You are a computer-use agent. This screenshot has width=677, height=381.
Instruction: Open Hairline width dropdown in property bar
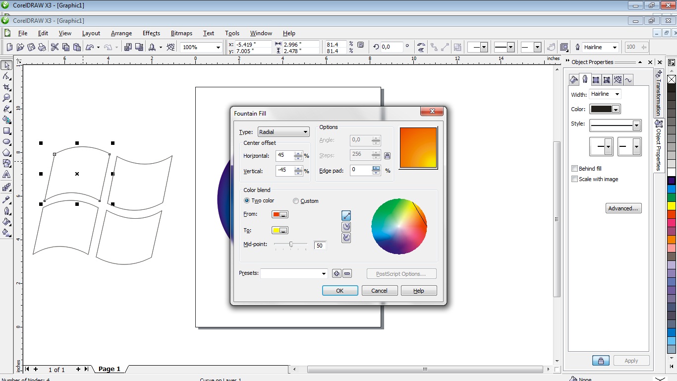click(x=615, y=47)
